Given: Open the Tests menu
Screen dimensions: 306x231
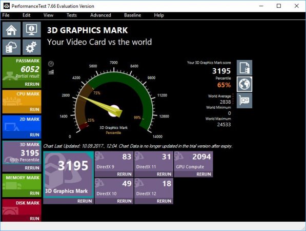Looking at the screenshot, I should coord(72,15).
